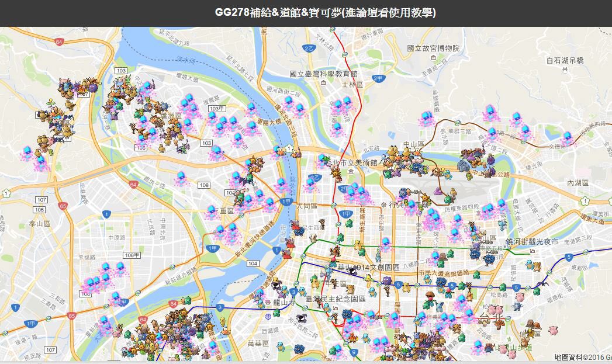Select the Gastly above 和平西路二段
Viewport: 612px width, 364px height.
[x=302, y=319]
